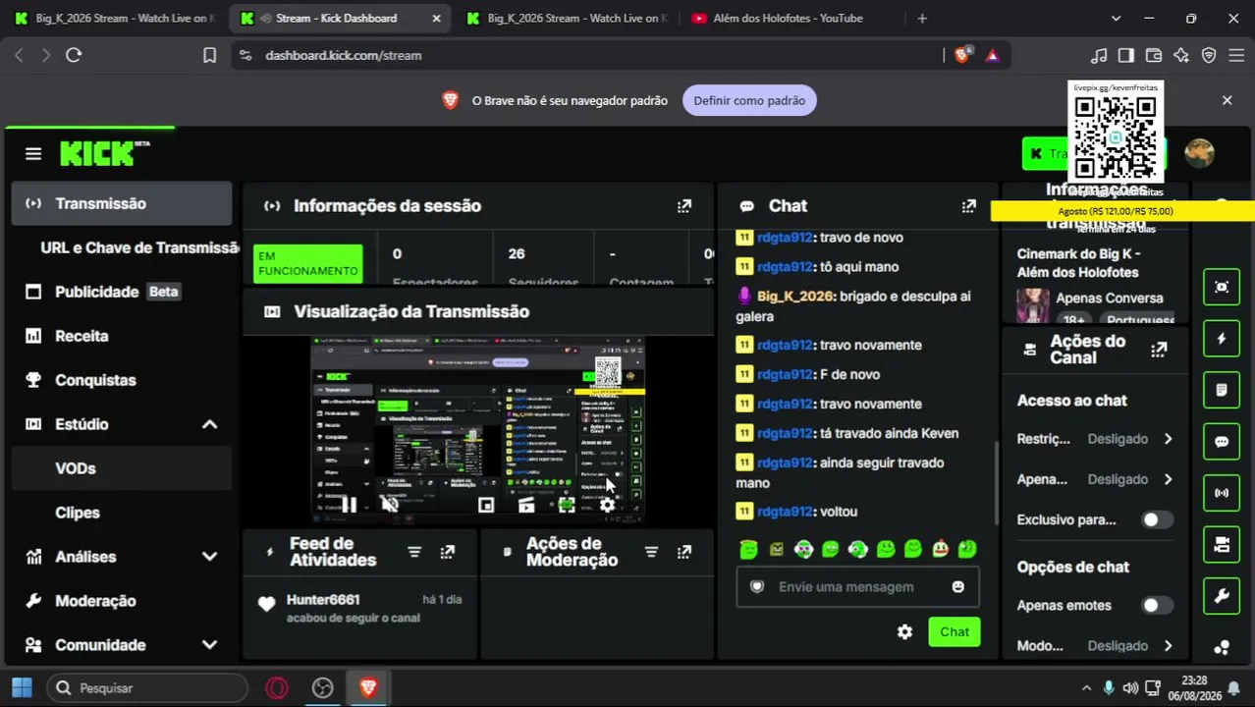
Task: Open the Windows Start menu
Action: click(x=22, y=688)
